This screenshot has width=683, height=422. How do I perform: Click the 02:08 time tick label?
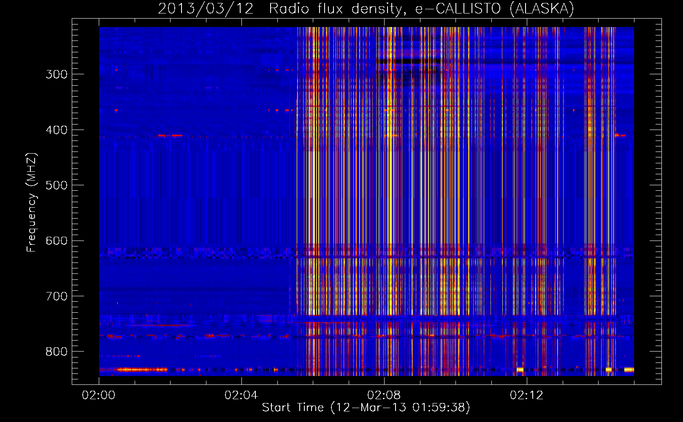pos(384,395)
